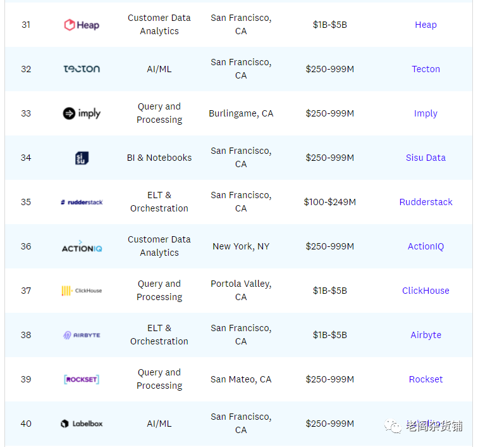Click the Rudderstack logo

pos(82,202)
